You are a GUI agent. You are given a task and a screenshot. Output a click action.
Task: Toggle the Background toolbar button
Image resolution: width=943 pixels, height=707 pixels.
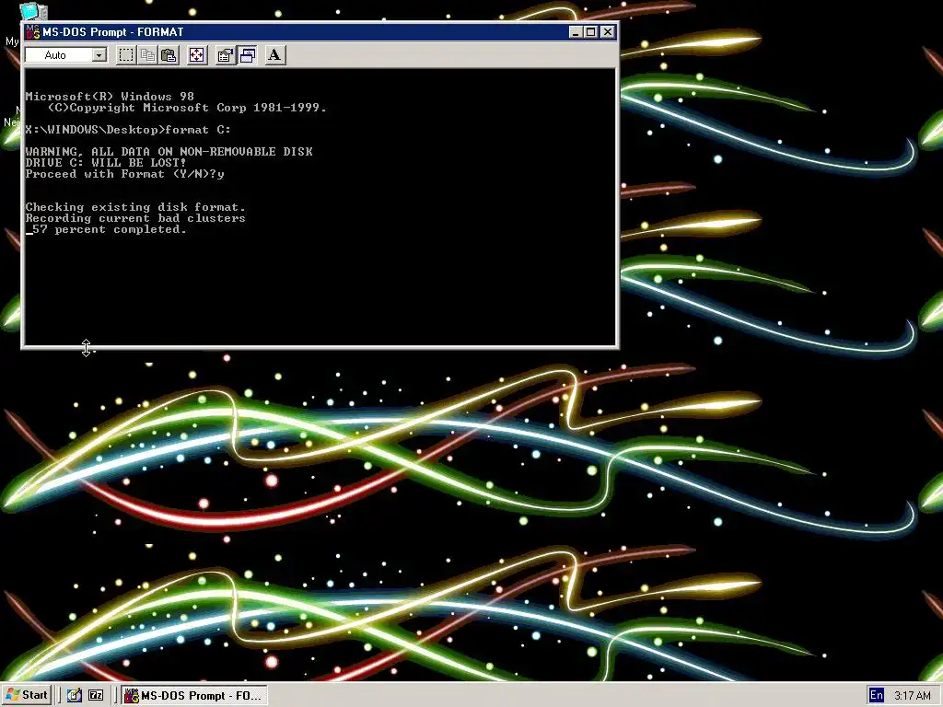point(247,55)
